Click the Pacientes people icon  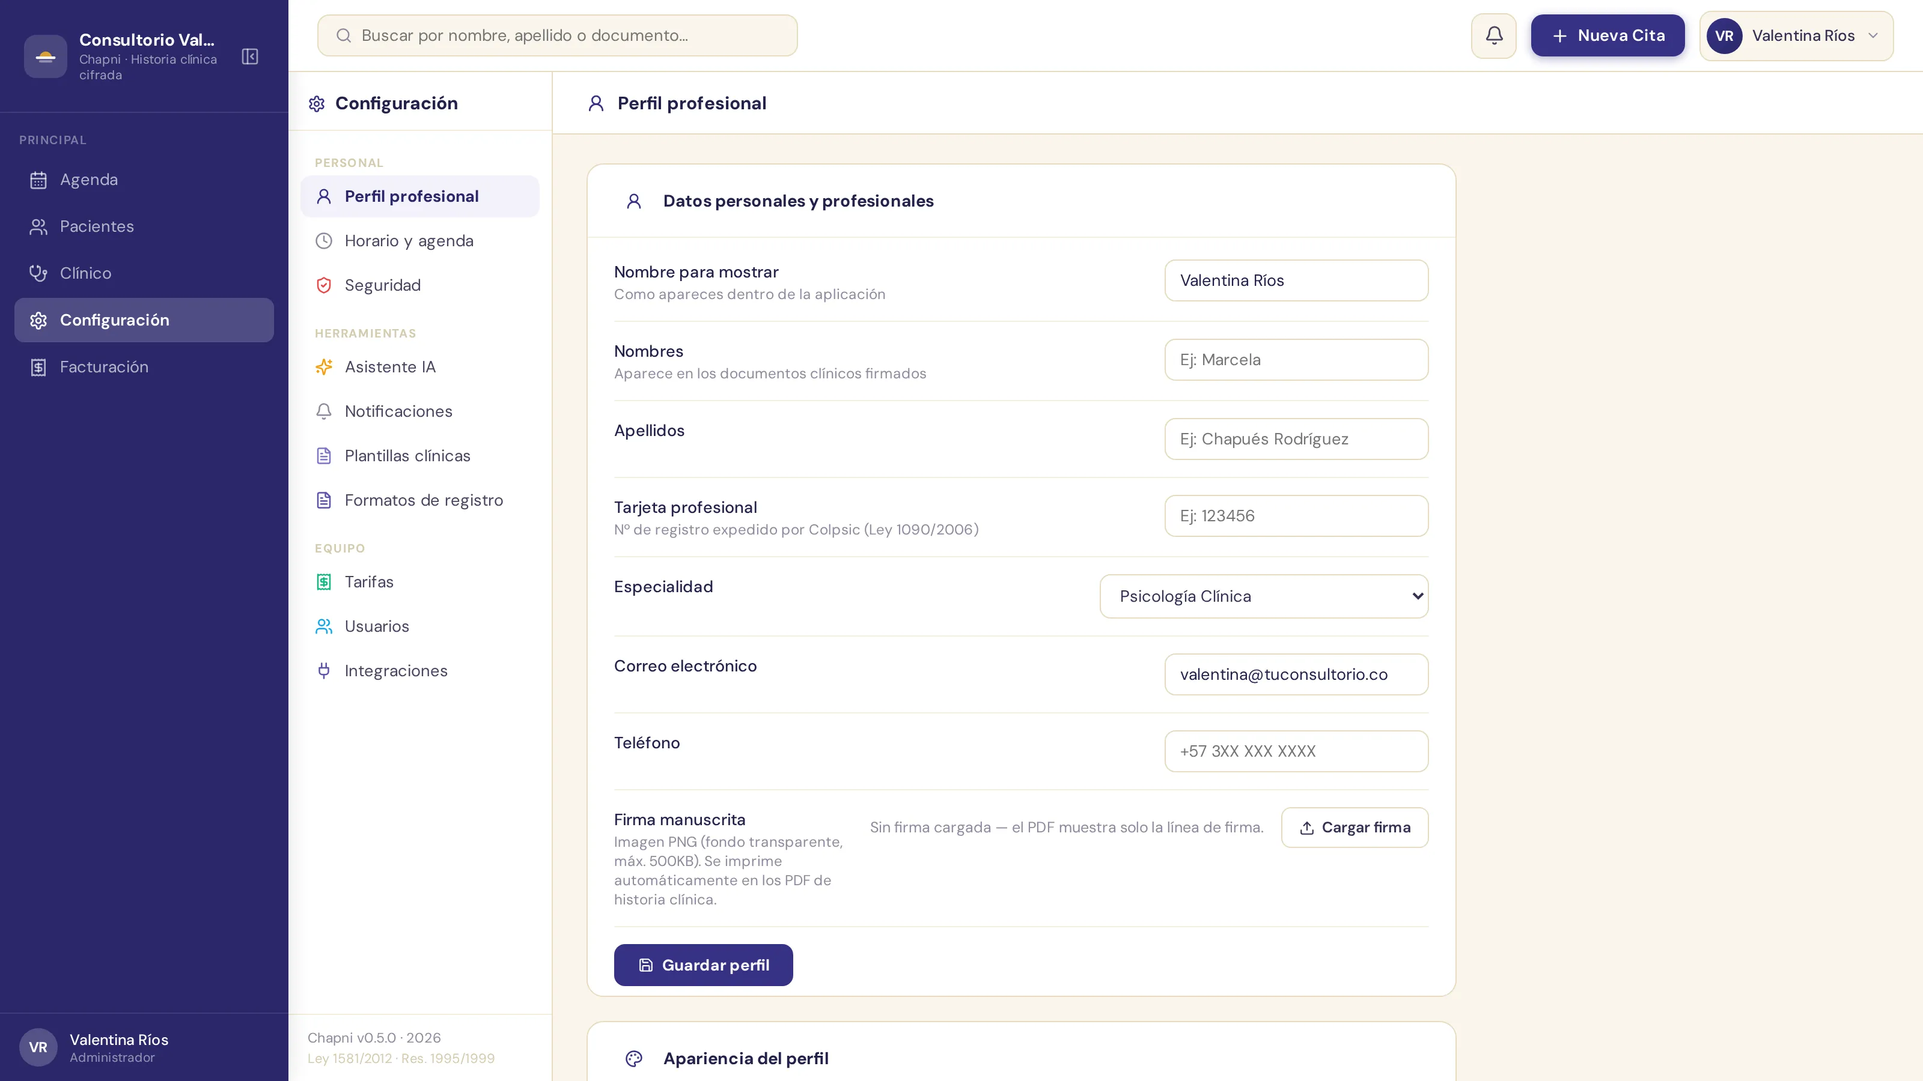tap(39, 227)
